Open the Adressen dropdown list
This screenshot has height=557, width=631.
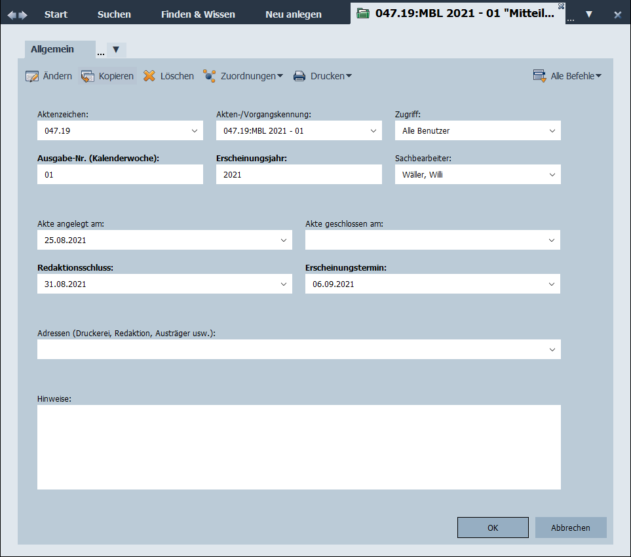pyautogui.click(x=552, y=349)
